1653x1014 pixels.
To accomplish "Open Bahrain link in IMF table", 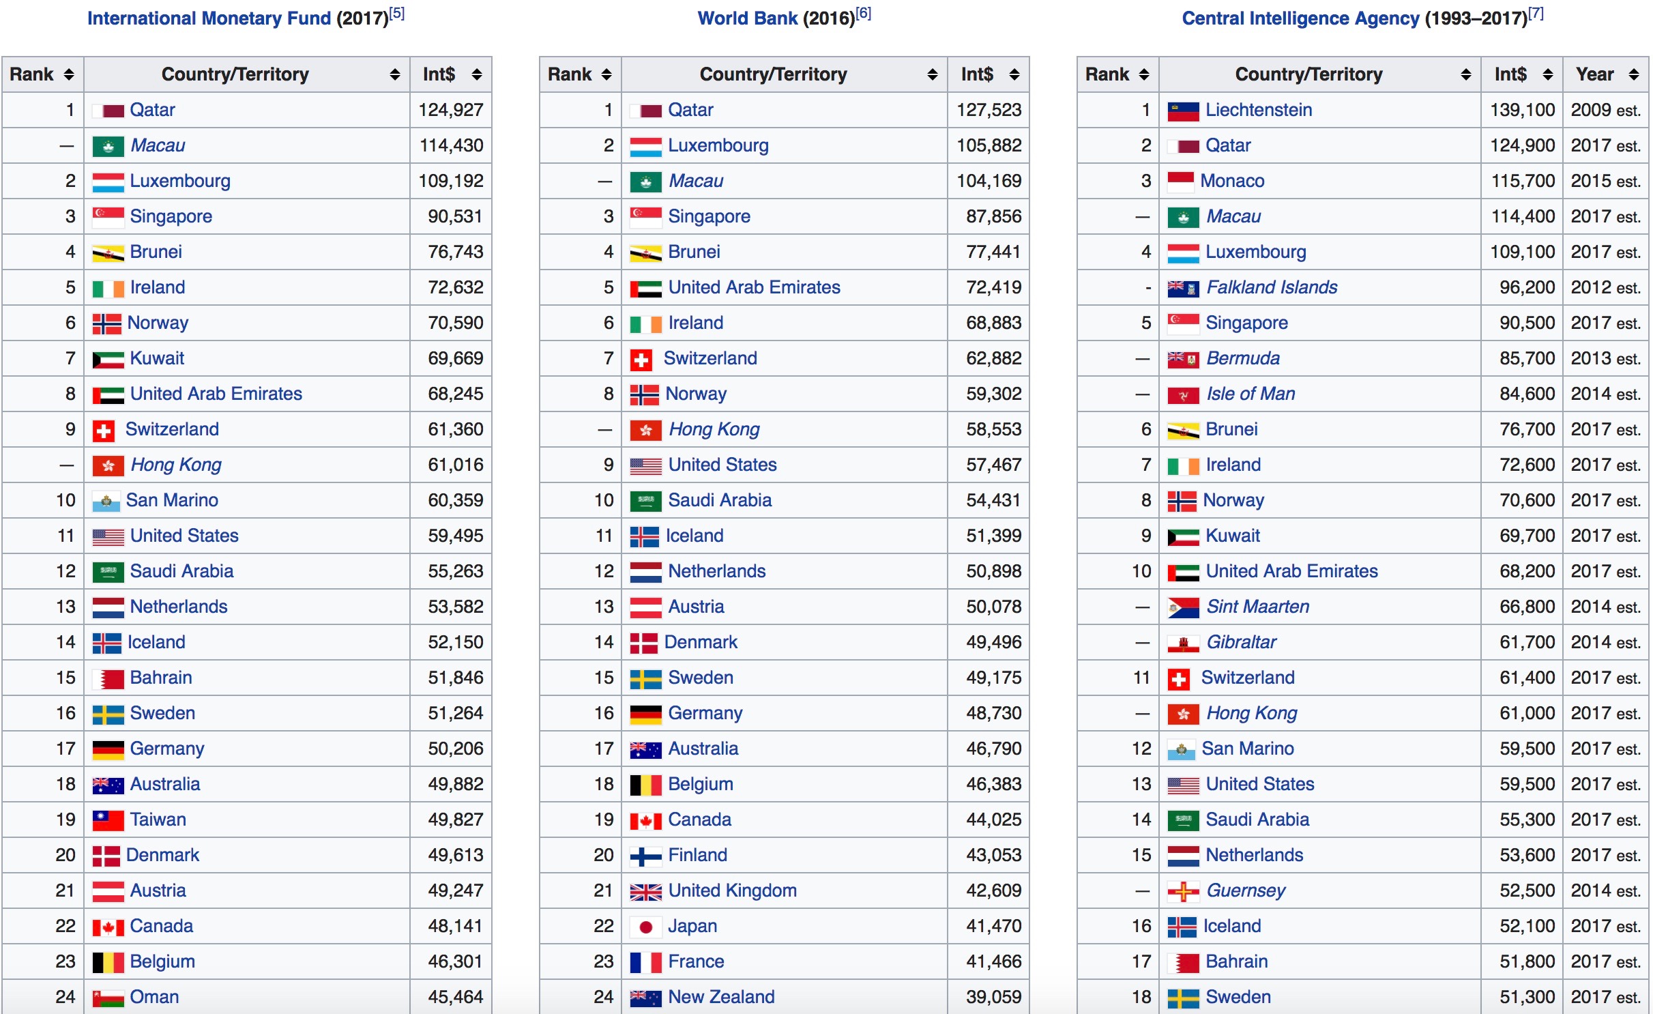I will point(161,678).
